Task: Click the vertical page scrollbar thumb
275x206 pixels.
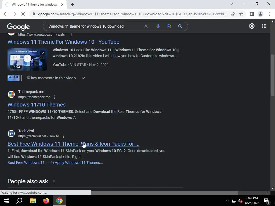Action: coord(273,75)
